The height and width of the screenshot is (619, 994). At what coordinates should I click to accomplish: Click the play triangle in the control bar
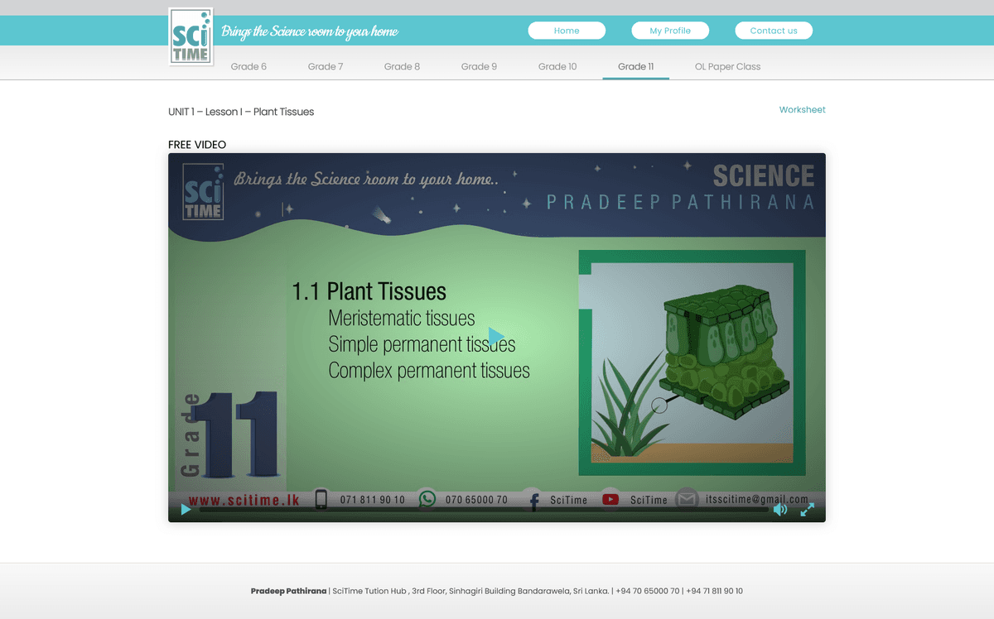[186, 510]
